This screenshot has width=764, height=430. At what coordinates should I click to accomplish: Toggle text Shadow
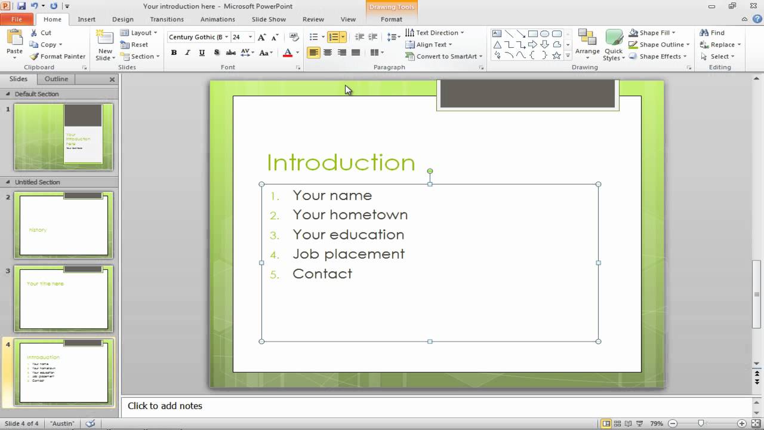click(x=216, y=53)
